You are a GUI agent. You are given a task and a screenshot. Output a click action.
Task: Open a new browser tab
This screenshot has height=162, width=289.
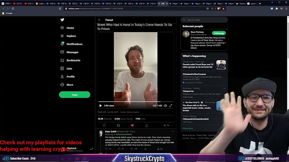pyautogui.click(x=260, y=4)
